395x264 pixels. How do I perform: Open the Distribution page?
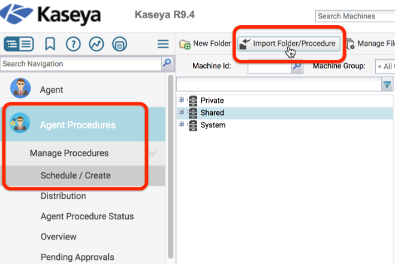63,196
